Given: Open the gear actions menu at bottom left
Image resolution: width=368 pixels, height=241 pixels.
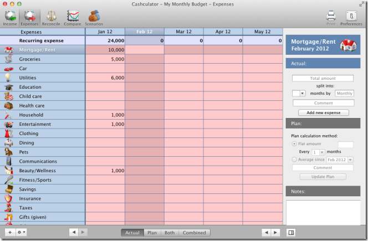Looking at the screenshot, I should [22, 232].
